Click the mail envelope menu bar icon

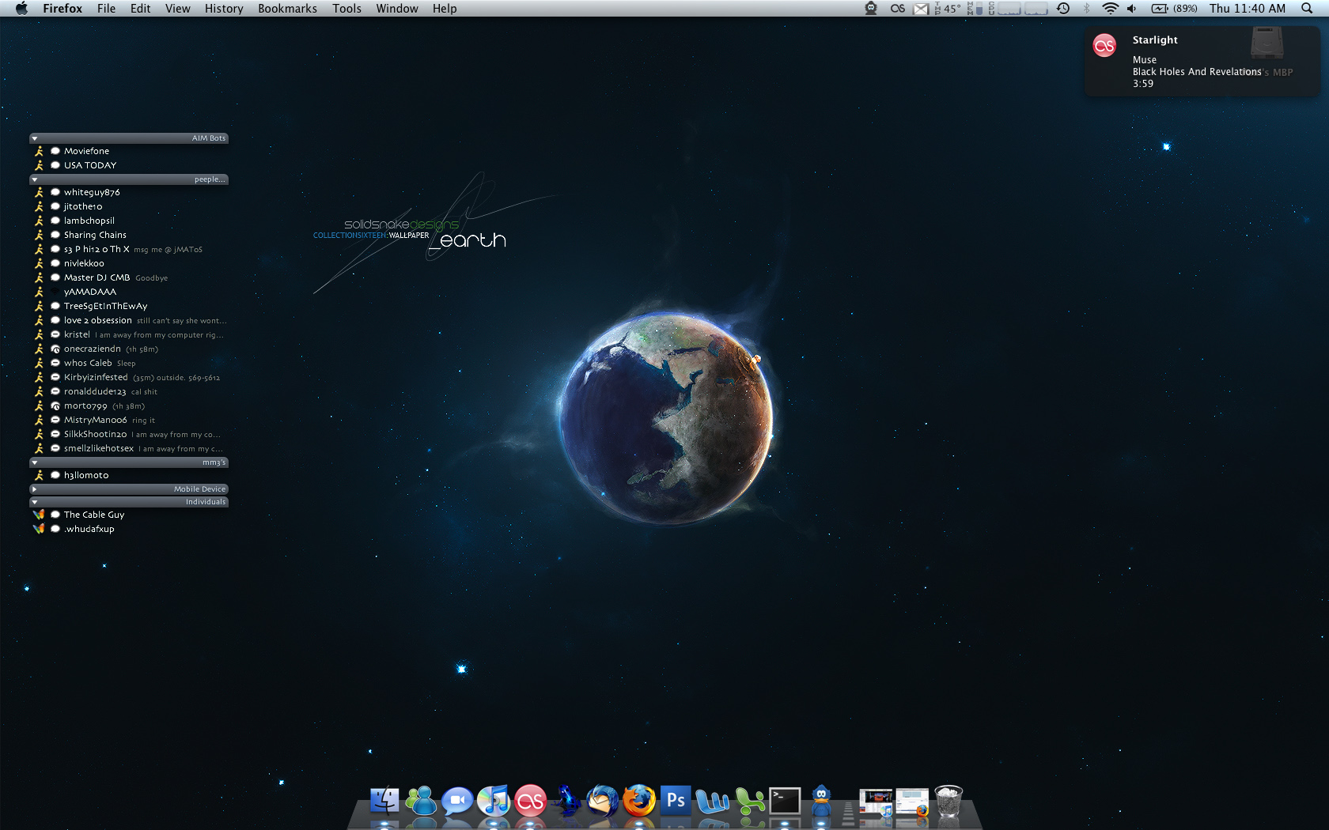[x=921, y=8]
